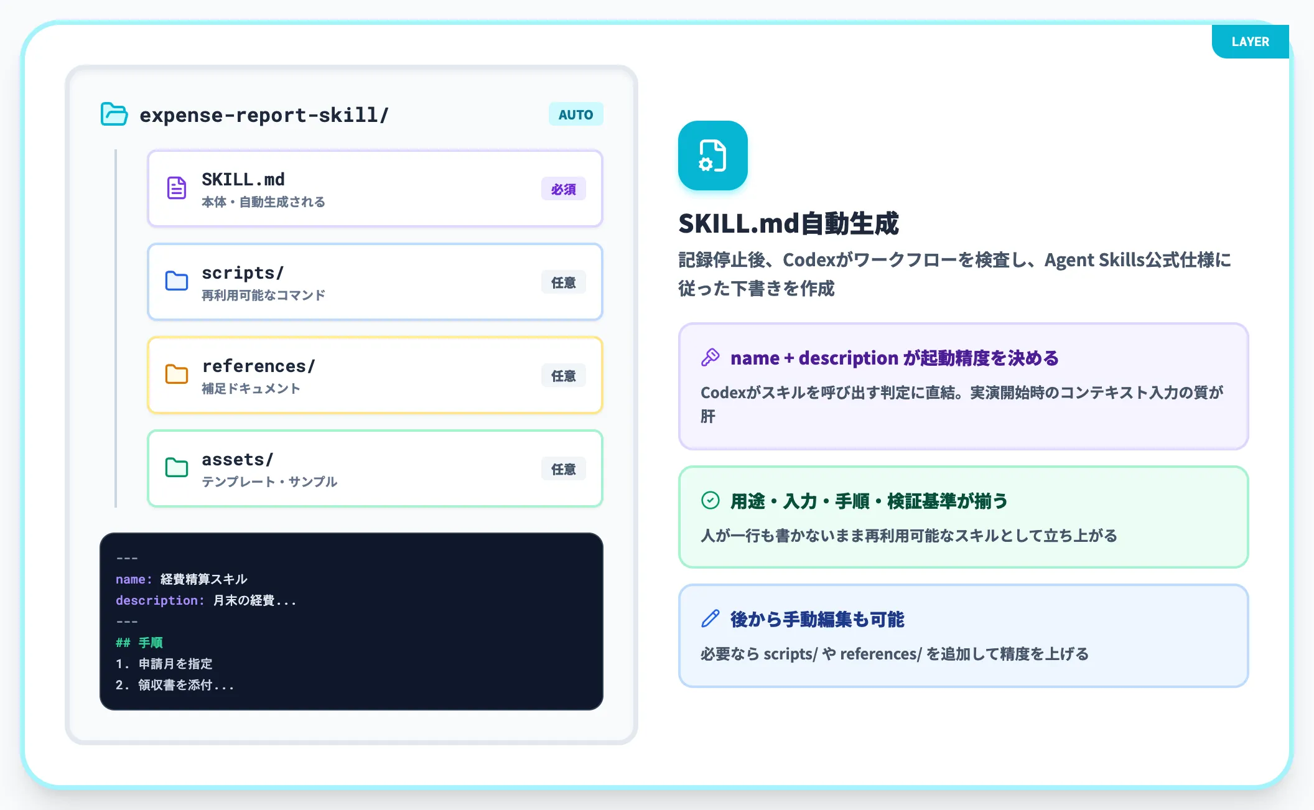Click the blue folder icon for scripts/

[x=177, y=281]
